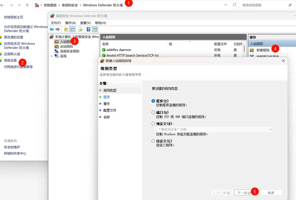The height and width of the screenshot is (200, 296).
Task: Open 网络和共享中心 link
Action: [x=15, y=153]
